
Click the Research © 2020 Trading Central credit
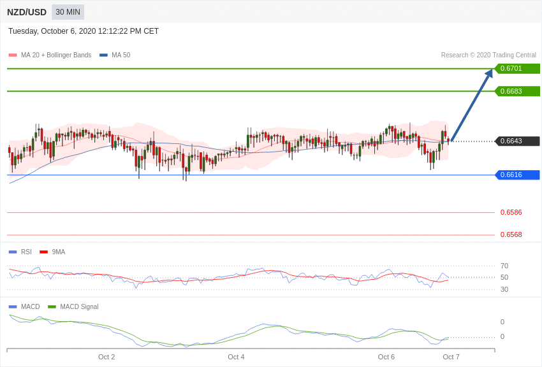tap(488, 55)
